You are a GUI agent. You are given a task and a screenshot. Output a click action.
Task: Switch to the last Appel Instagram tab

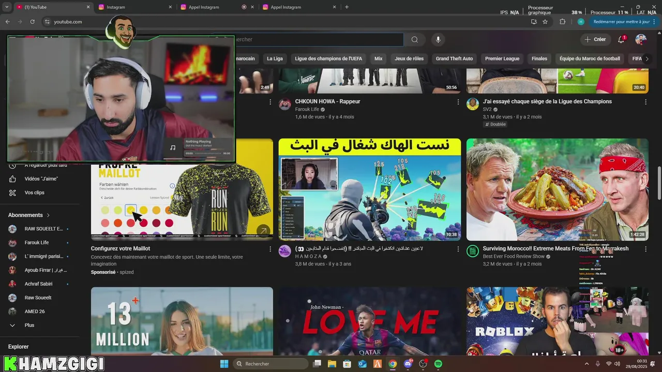pyautogui.click(x=299, y=7)
